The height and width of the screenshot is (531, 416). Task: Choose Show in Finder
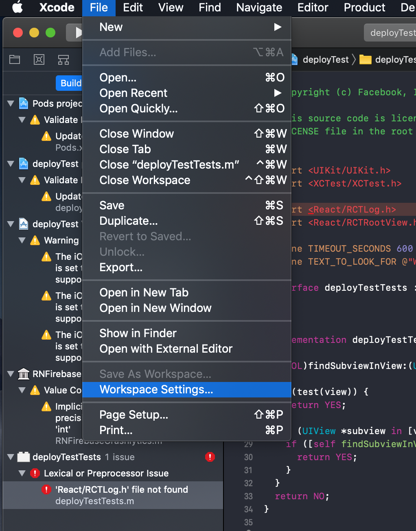coord(187,334)
